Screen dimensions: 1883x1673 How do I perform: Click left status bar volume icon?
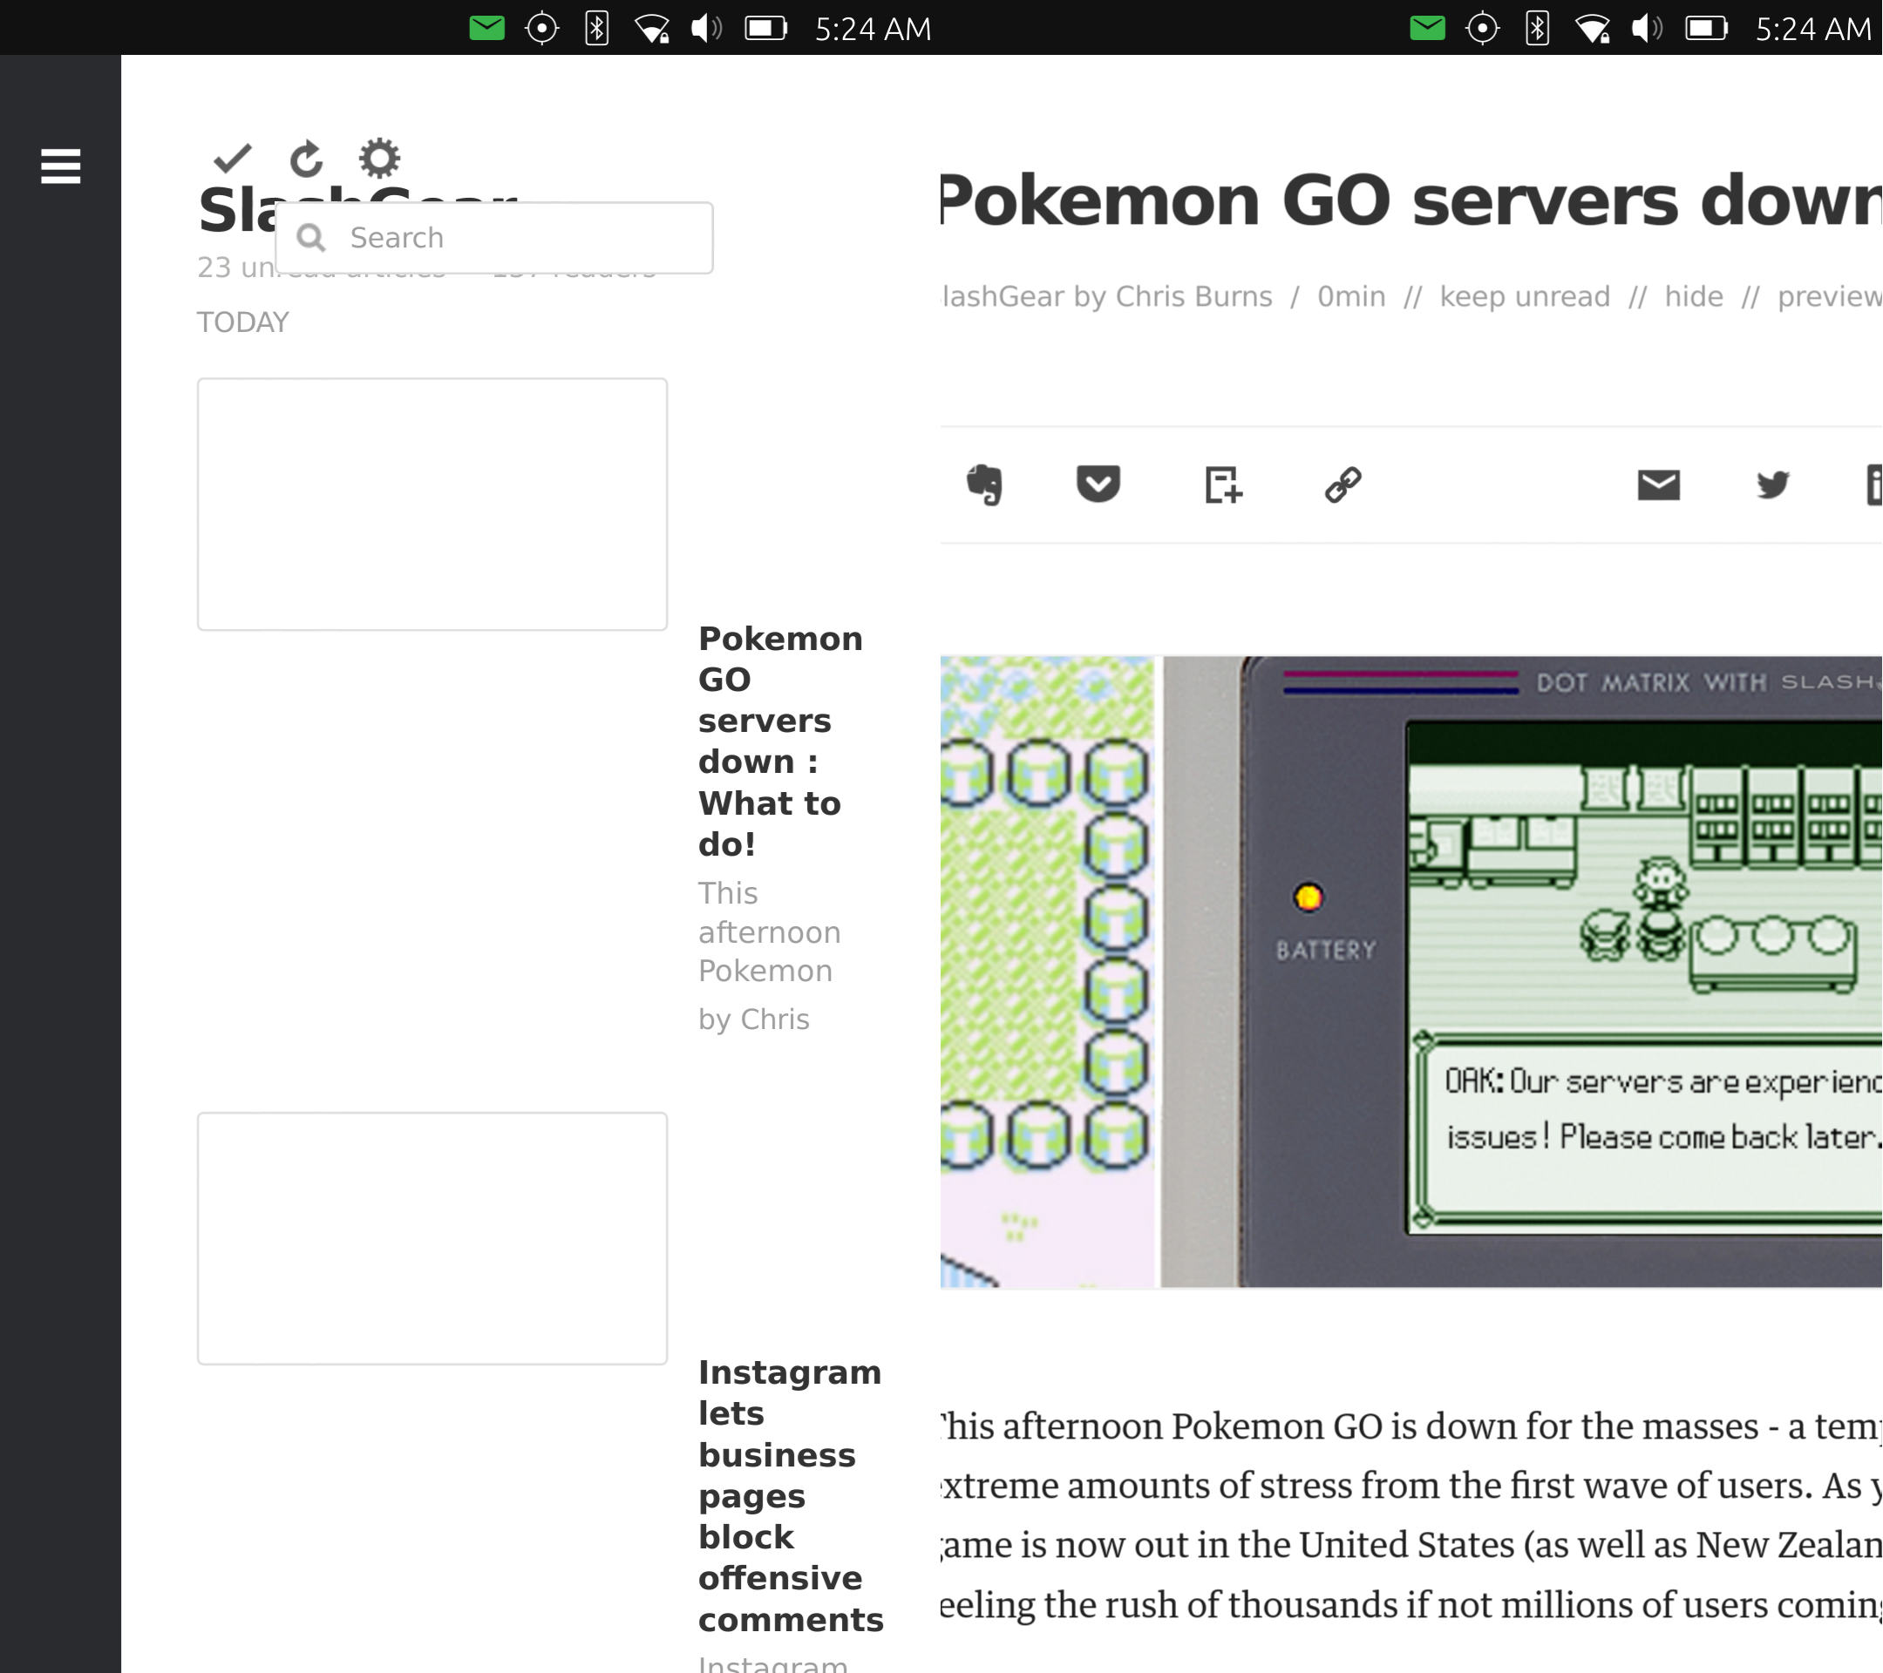click(707, 29)
